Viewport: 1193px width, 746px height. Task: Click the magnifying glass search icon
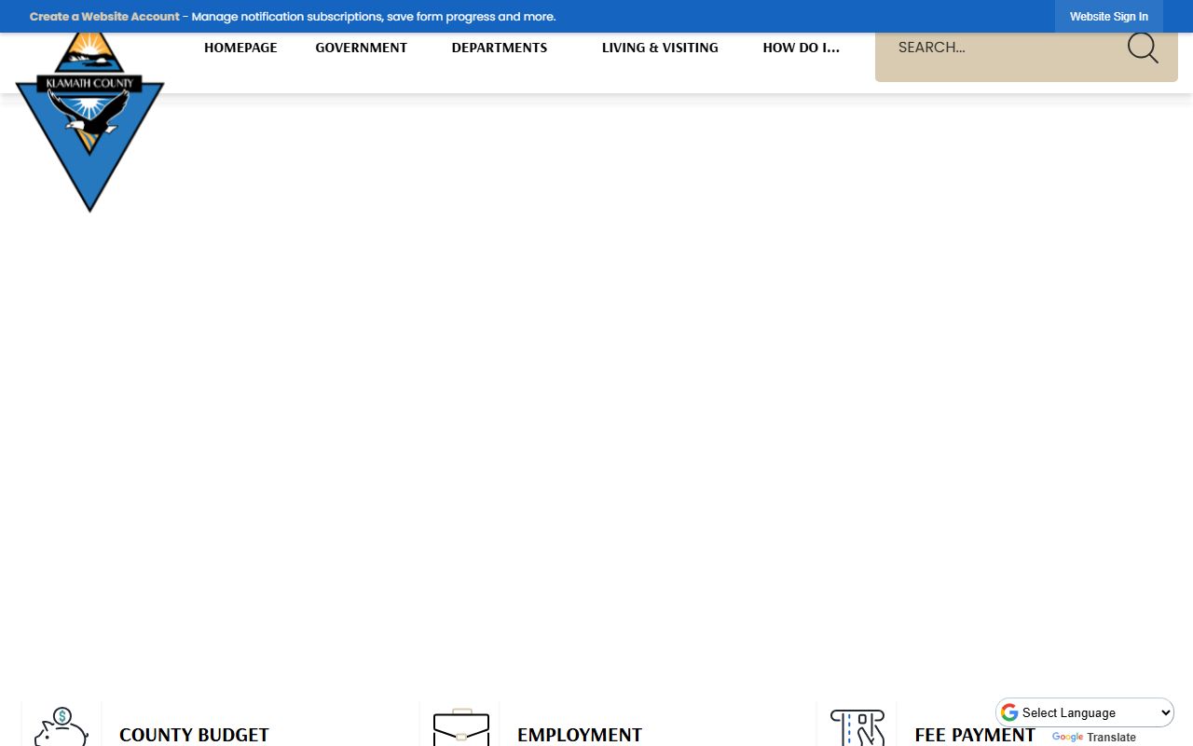(x=1142, y=48)
